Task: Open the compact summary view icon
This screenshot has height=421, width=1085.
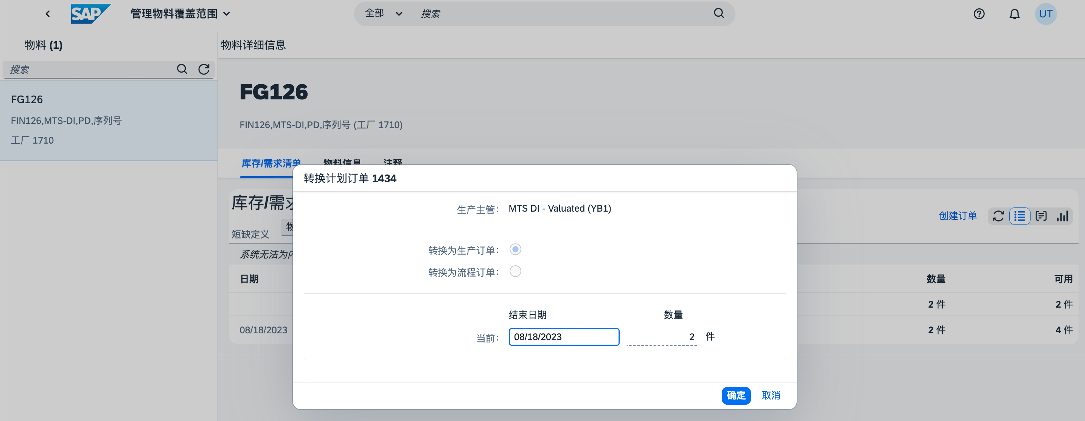Action: (x=1041, y=216)
